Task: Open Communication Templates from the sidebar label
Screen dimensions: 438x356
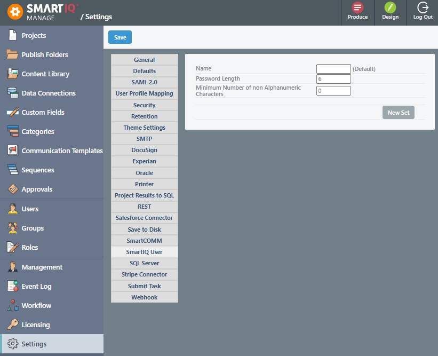Action: tap(62, 151)
